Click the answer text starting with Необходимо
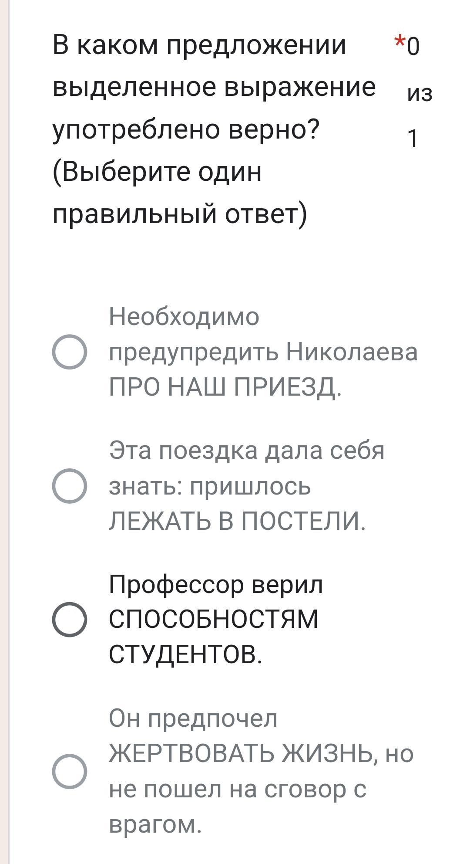Viewport: 470px width, 864px height. pos(184,316)
